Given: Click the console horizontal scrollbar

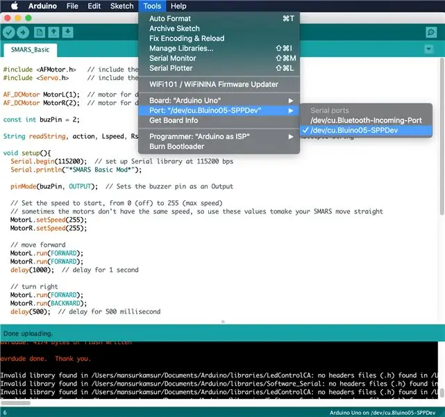Looking at the screenshot, I should [15, 403].
